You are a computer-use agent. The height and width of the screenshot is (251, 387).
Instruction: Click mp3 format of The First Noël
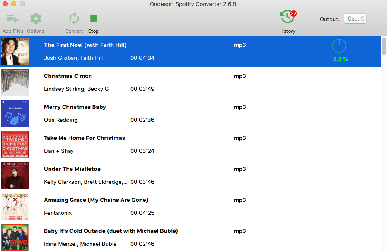tap(240, 45)
